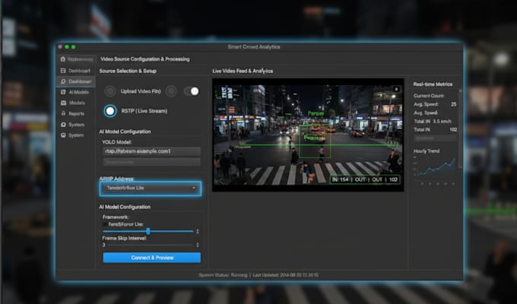
Task: Click the dim radio button right of Upload Video
Action: [171, 91]
